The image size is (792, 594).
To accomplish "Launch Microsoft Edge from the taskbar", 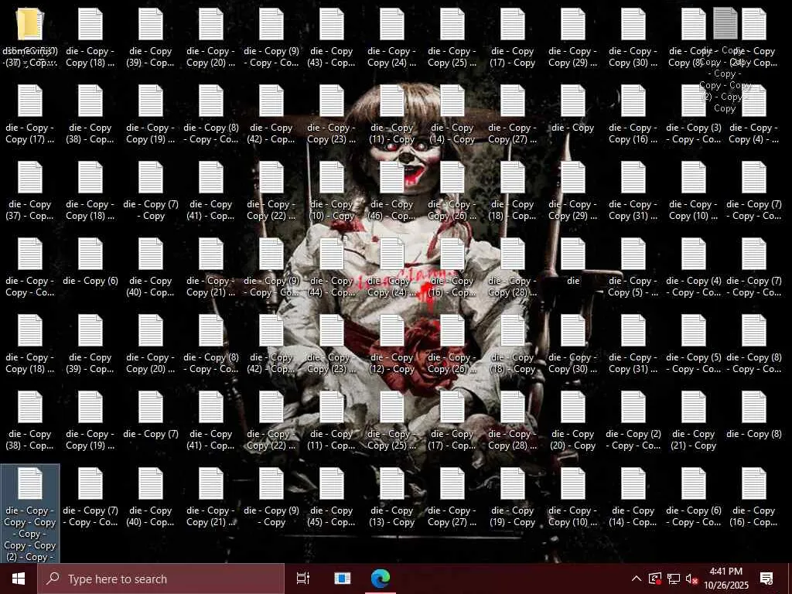I will pos(381,579).
